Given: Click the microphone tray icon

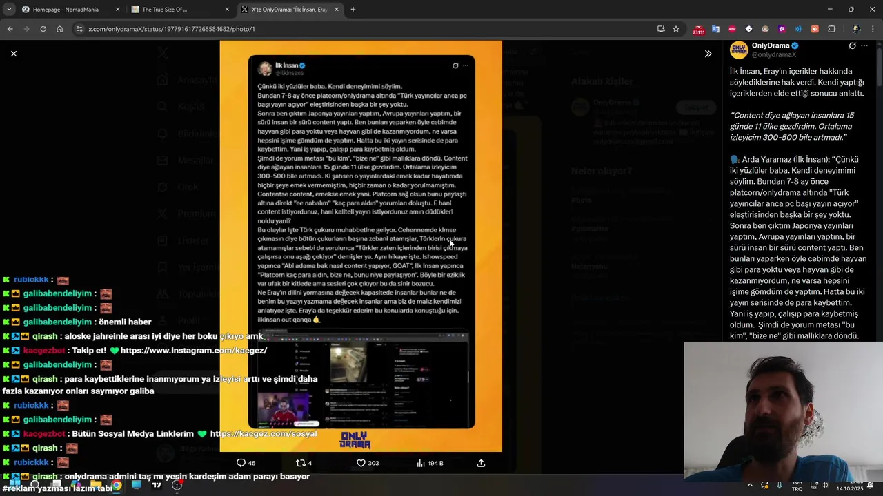Looking at the screenshot, I should click(x=780, y=486).
